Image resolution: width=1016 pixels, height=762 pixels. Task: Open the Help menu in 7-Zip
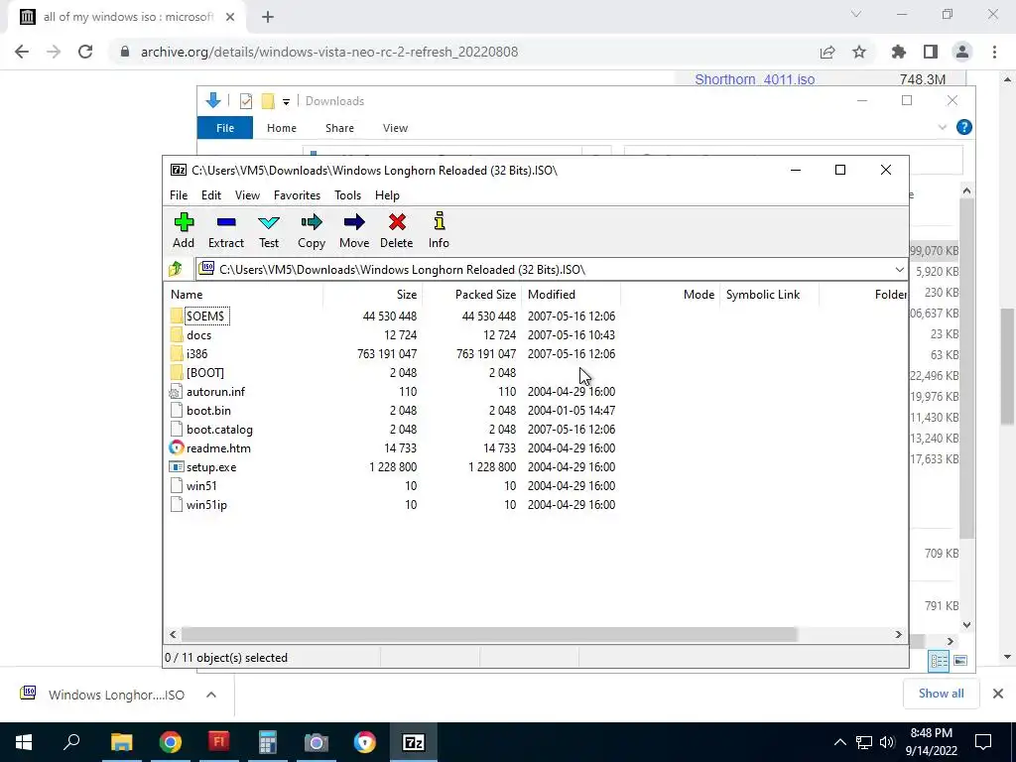[x=387, y=195]
